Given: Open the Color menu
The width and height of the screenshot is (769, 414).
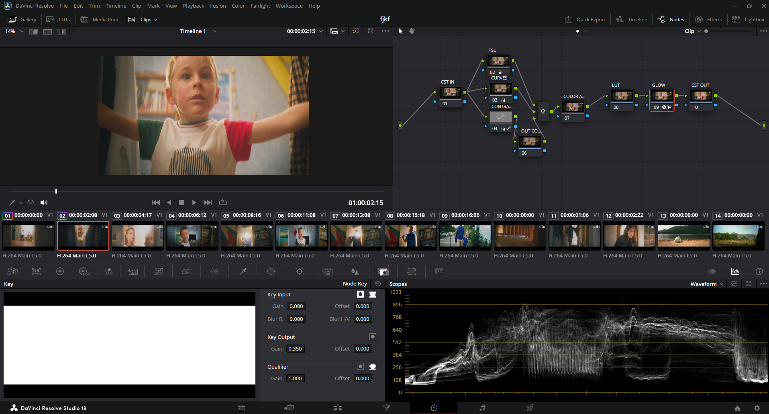Looking at the screenshot, I should pyautogui.click(x=238, y=6).
